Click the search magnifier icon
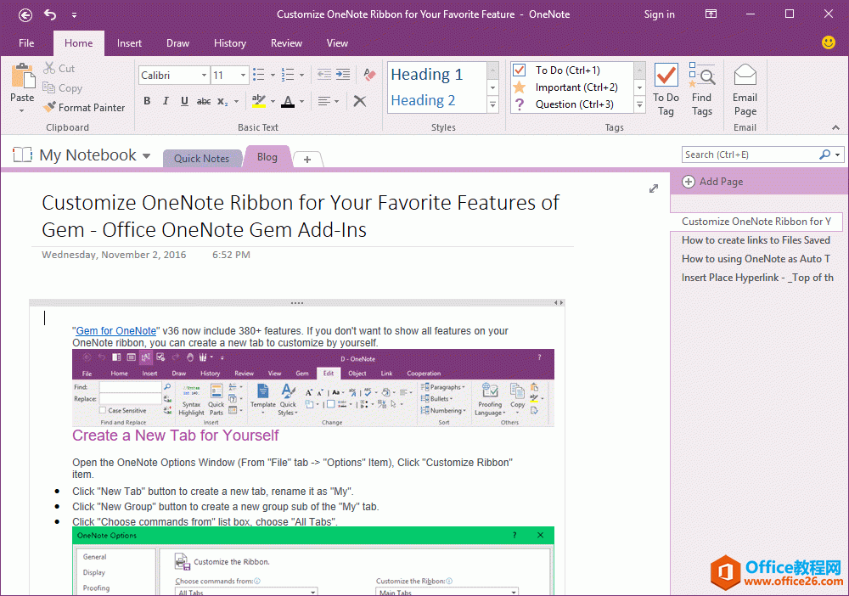 coord(824,155)
